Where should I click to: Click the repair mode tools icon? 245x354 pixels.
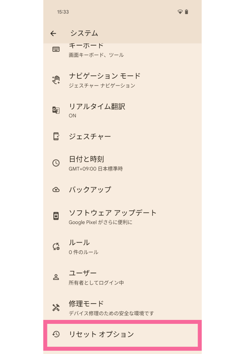56,307
